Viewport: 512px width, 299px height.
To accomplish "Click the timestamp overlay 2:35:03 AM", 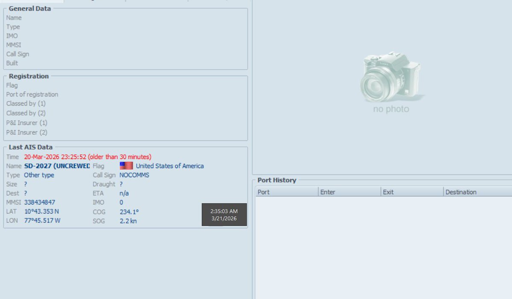I will click(x=224, y=211).
